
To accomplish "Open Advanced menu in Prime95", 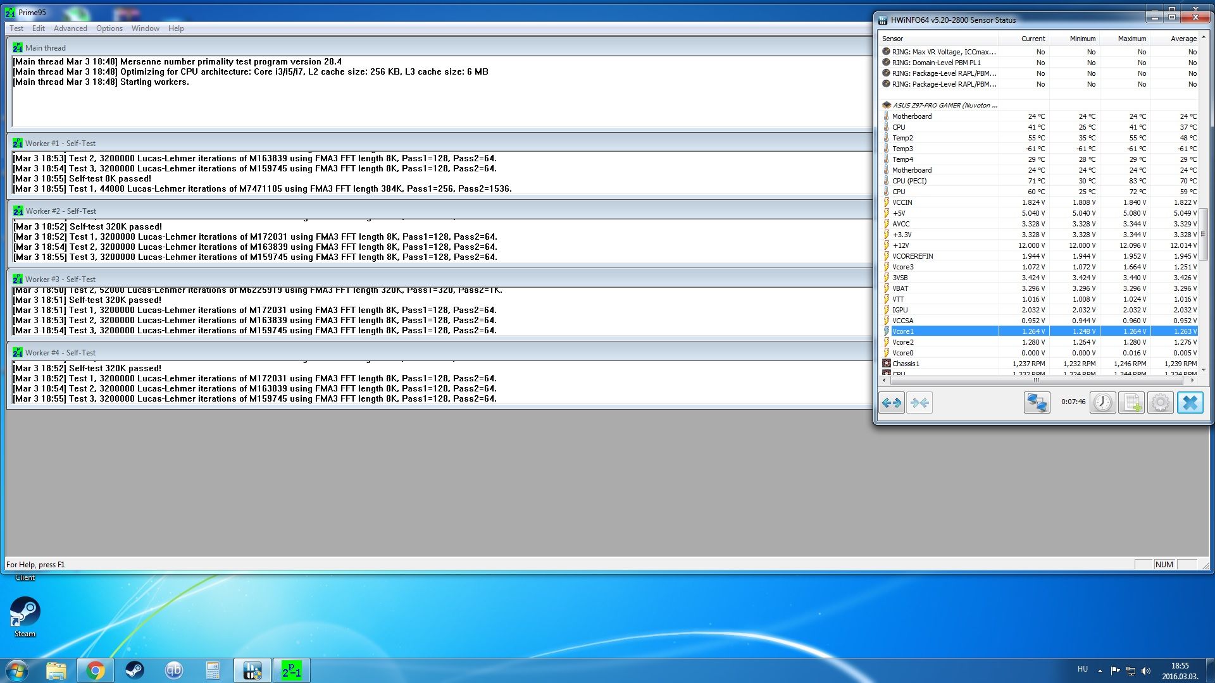I will (70, 28).
